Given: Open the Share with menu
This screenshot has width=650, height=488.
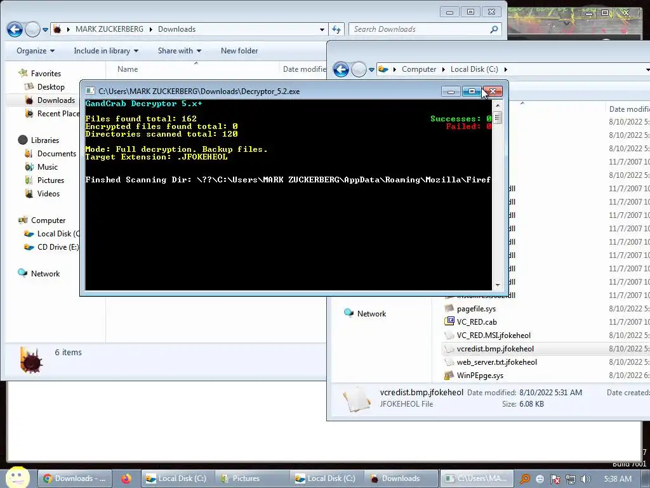Looking at the screenshot, I should pyautogui.click(x=180, y=51).
